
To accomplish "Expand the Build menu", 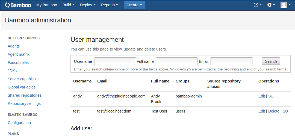I will click(x=69, y=5).
